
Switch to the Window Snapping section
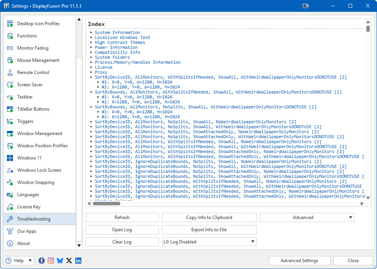tap(36, 182)
